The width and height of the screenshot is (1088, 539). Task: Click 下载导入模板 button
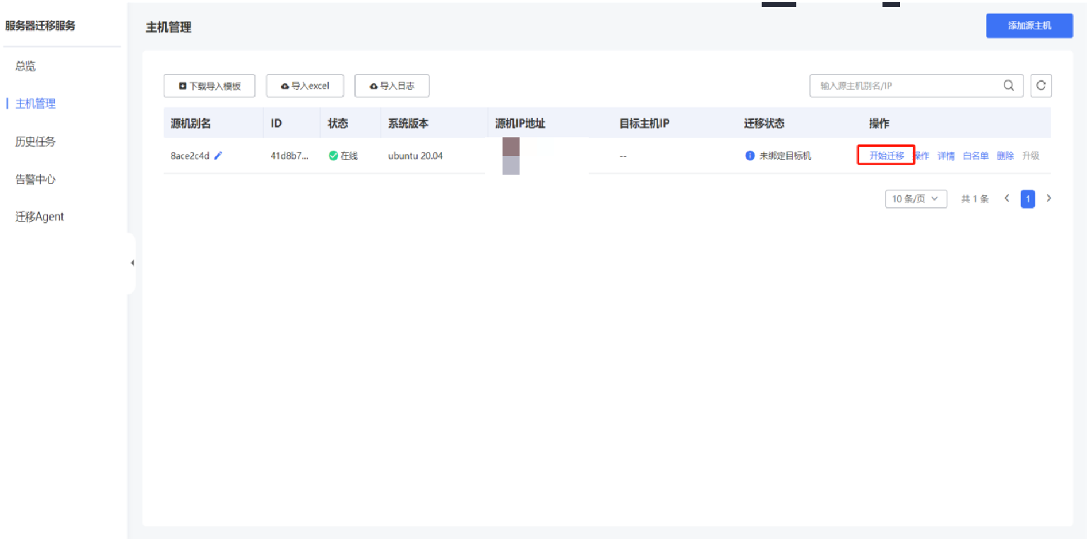tap(209, 86)
